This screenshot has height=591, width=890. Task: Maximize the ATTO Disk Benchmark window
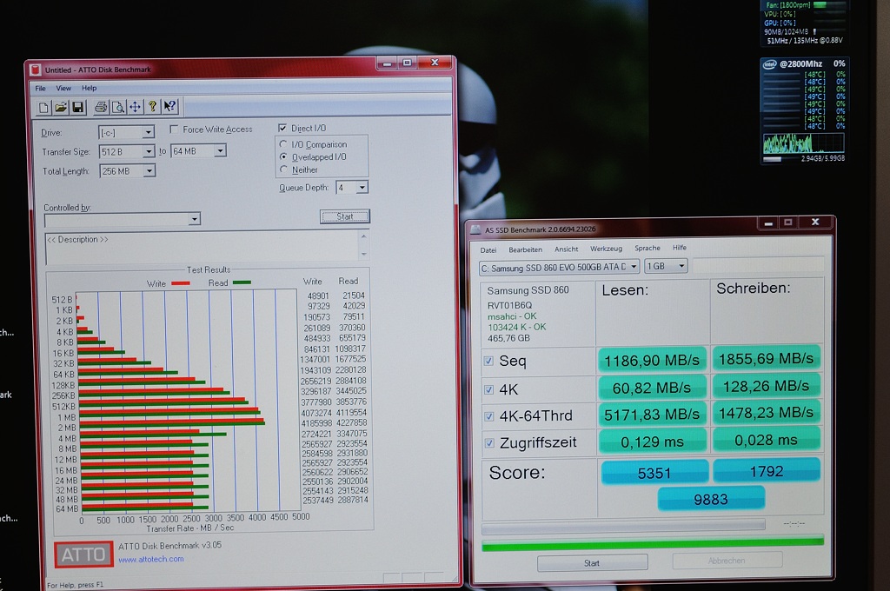coord(407,63)
